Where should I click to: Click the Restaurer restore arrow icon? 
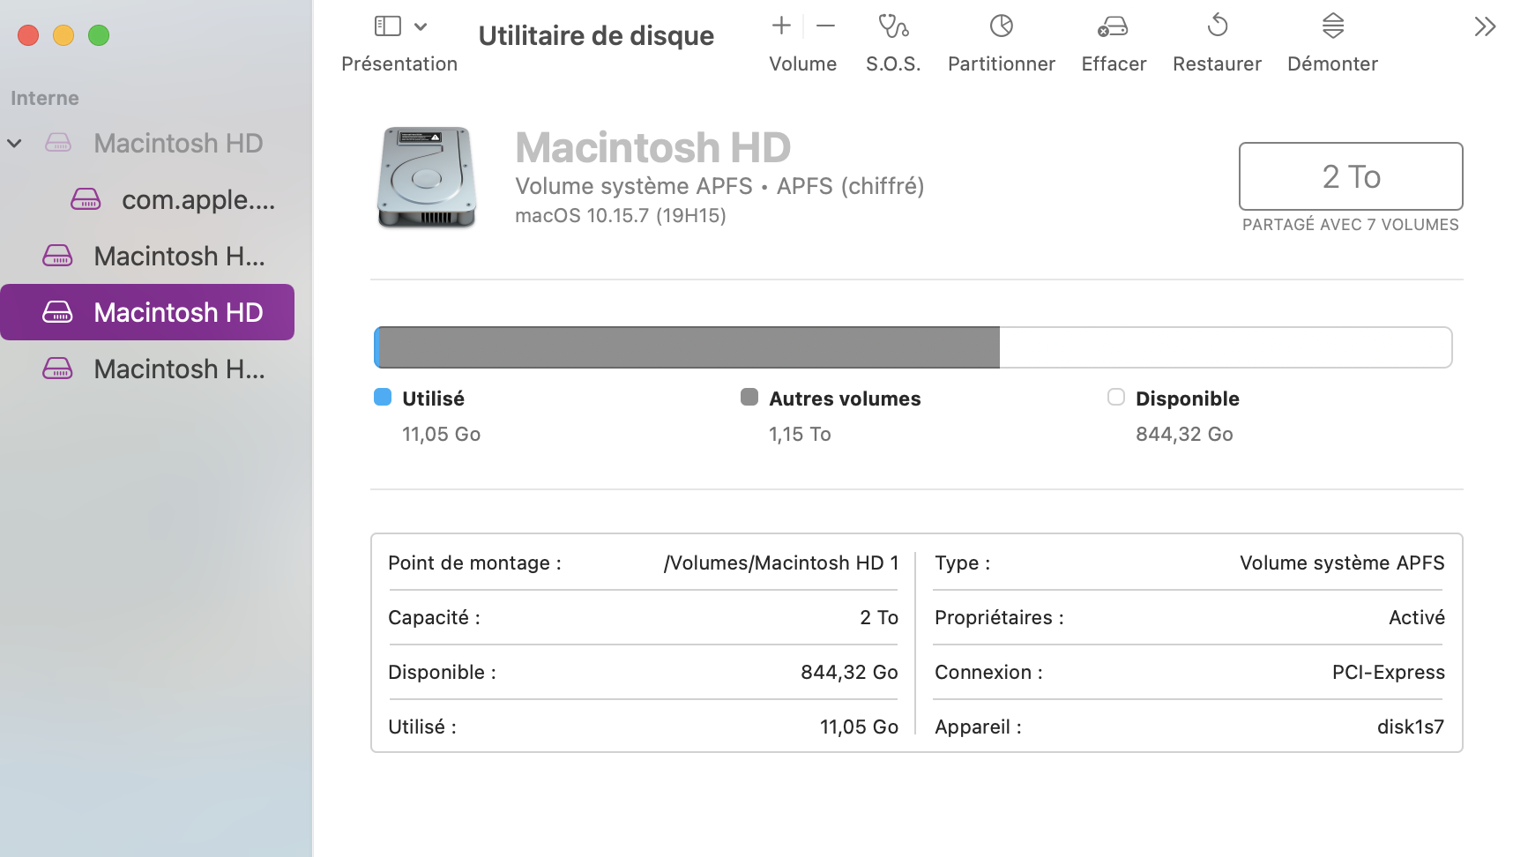tap(1218, 26)
